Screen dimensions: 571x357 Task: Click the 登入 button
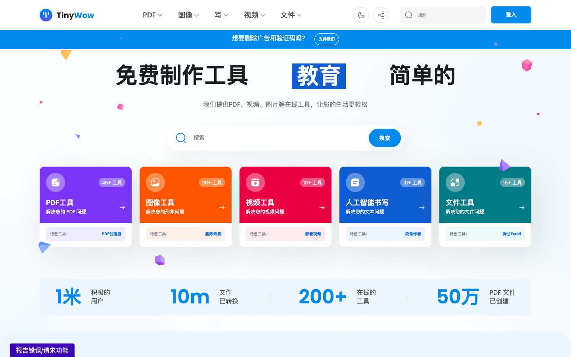[x=511, y=15]
